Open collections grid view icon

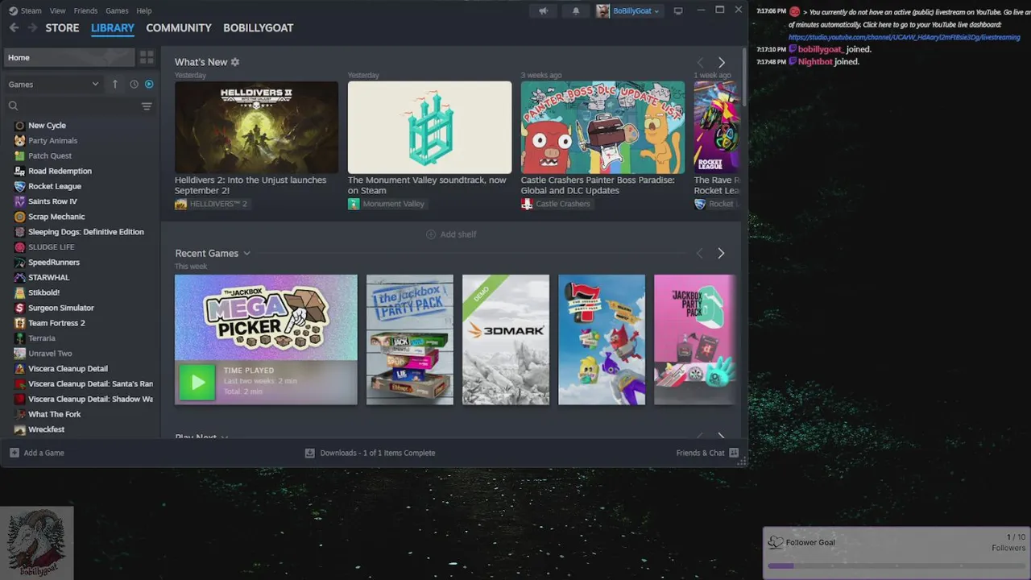[147, 57]
